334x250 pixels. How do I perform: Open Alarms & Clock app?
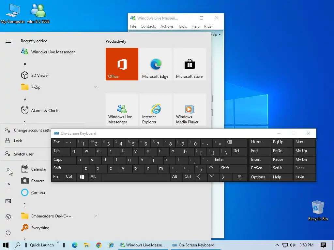pos(59,111)
